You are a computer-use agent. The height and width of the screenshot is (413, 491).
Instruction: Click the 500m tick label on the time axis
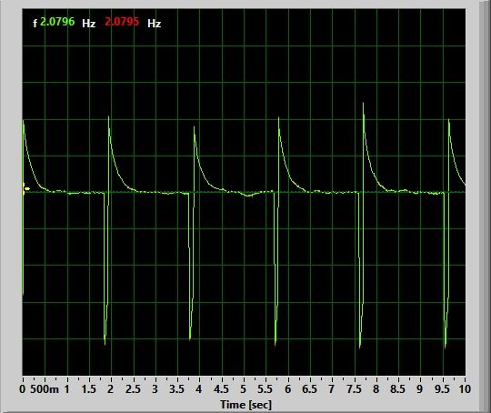(45, 389)
